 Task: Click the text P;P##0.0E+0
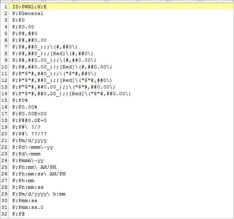pyautogui.click(x=29, y=120)
